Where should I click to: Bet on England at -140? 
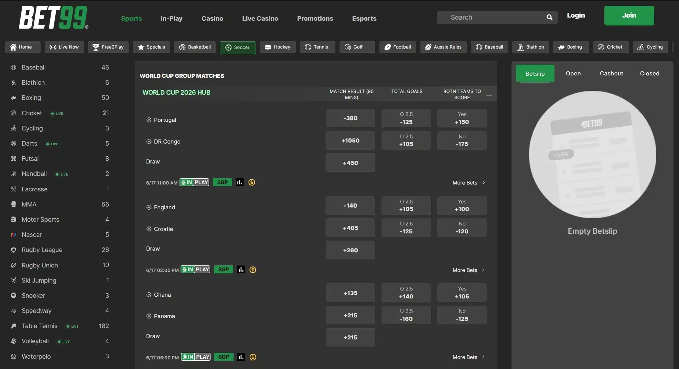350,205
